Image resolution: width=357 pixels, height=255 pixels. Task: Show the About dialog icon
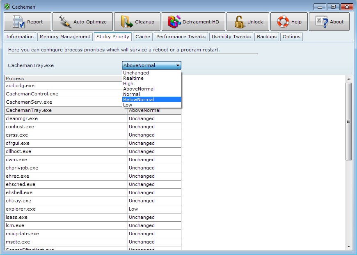[322, 22]
